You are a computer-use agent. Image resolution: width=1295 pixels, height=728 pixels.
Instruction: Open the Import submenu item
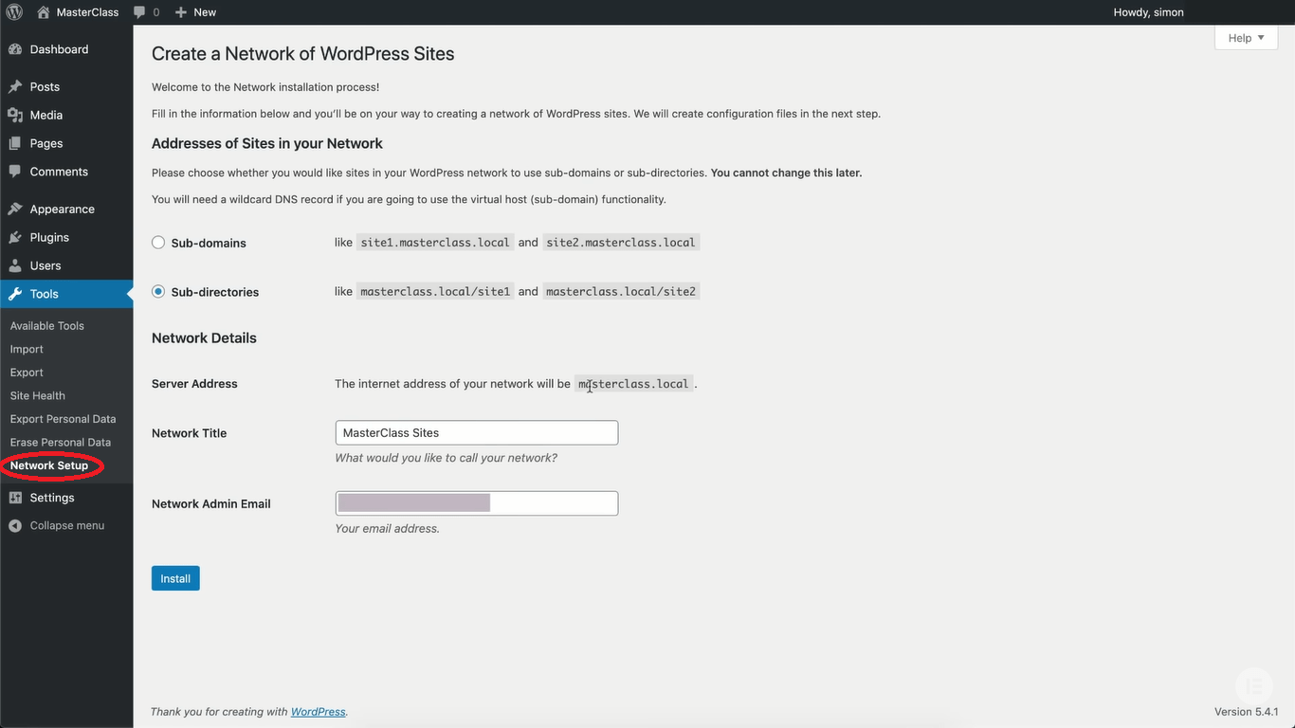pyautogui.click(x=27, y=349)
